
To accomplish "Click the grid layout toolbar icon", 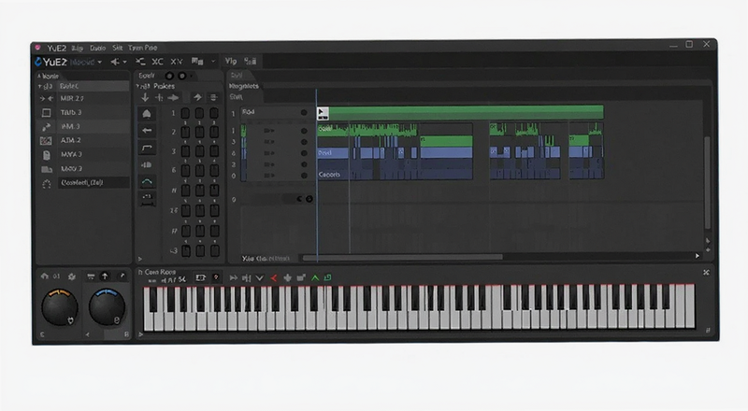I will coord(197,61).
